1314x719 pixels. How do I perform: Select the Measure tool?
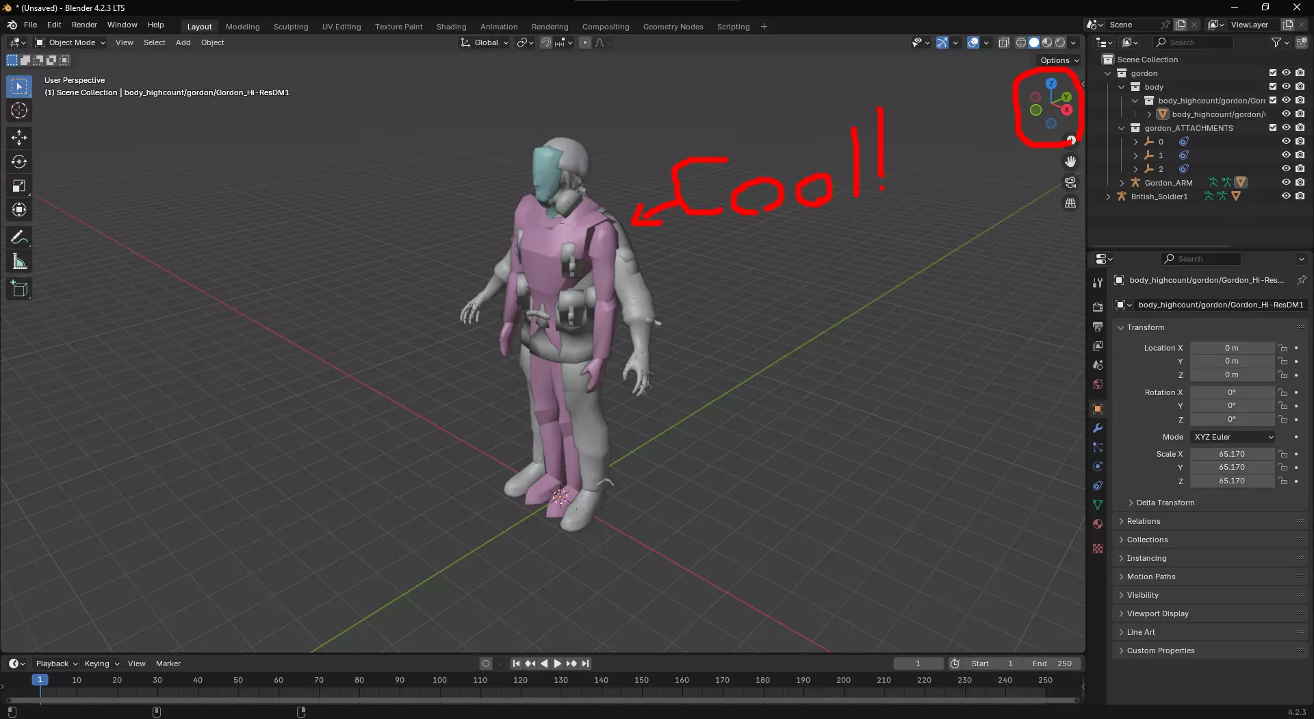pyautogui.click(x=19, y=262)
